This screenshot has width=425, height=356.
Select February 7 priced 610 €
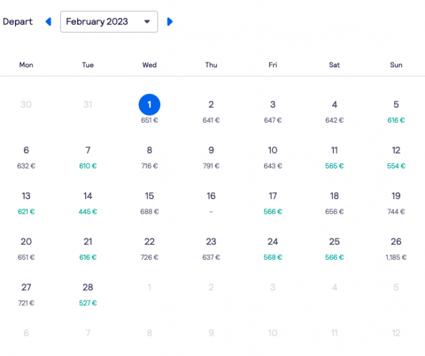click(88, 157)
